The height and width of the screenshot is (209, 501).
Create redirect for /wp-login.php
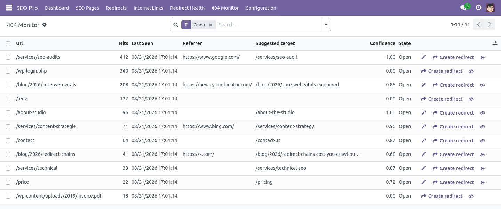(x=442, y=71)
